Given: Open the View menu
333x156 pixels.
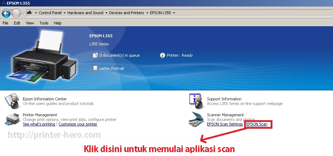Looking at the screenshot, I should 30,23.
